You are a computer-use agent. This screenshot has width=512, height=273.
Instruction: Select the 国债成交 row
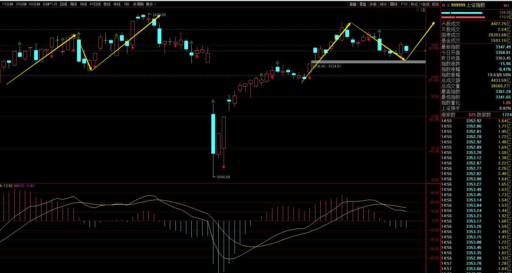tap(476, 35)
